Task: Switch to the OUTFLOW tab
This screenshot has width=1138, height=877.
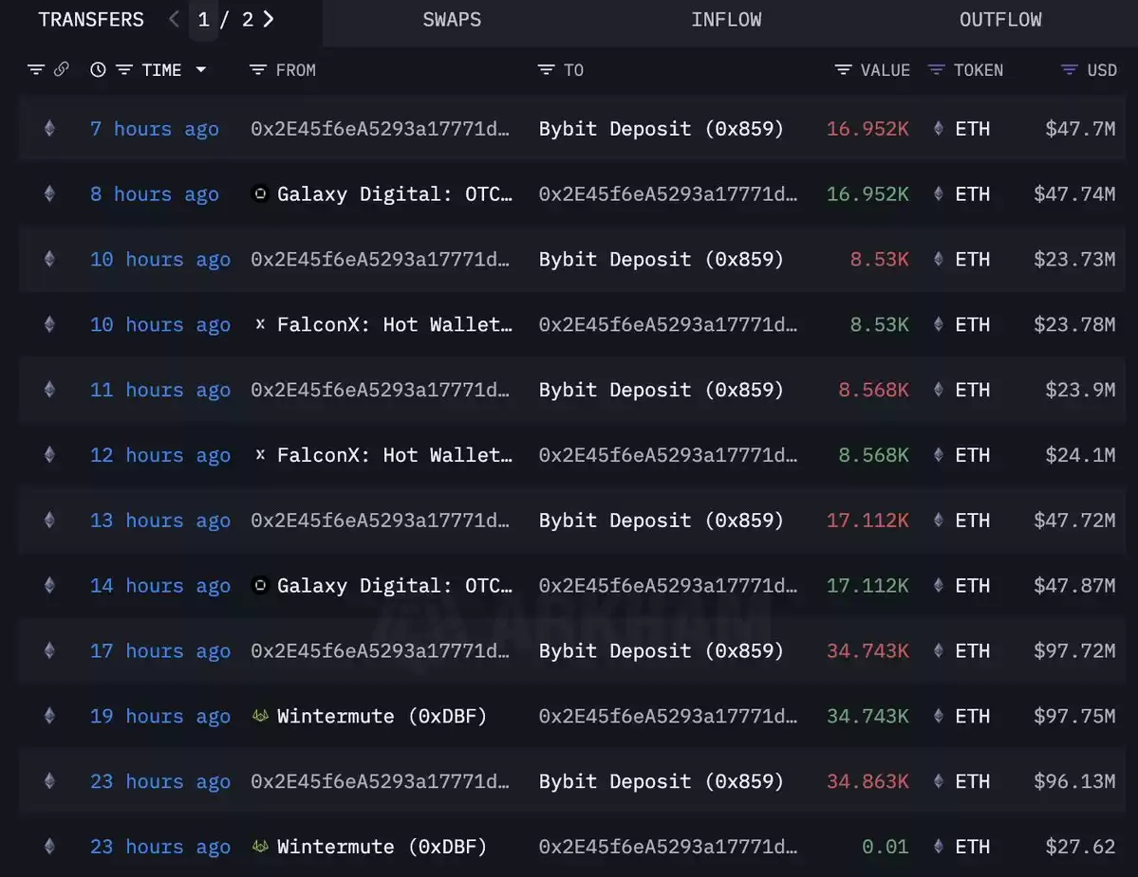Action: pos(1000,20)
